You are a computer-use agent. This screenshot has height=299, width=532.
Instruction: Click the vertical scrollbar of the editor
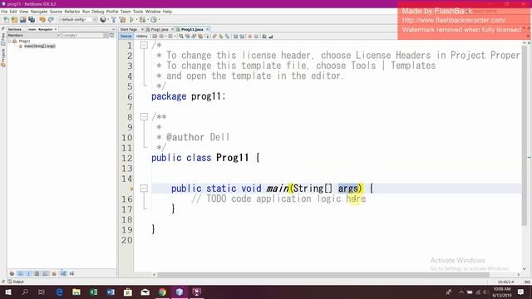(x=525, y=135)
